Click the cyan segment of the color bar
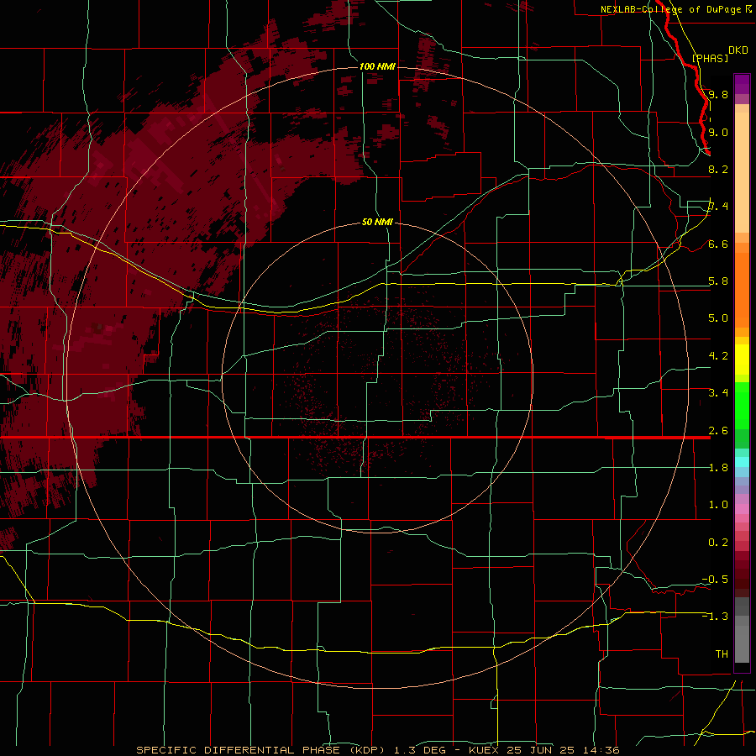This screenshot has height=756, width=756. (x=742, y=462)
